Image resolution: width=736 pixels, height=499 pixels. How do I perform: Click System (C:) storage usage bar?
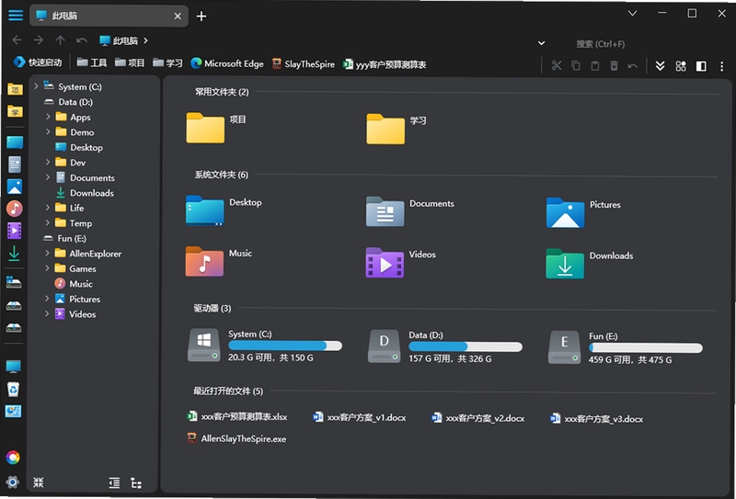[285, 346]
